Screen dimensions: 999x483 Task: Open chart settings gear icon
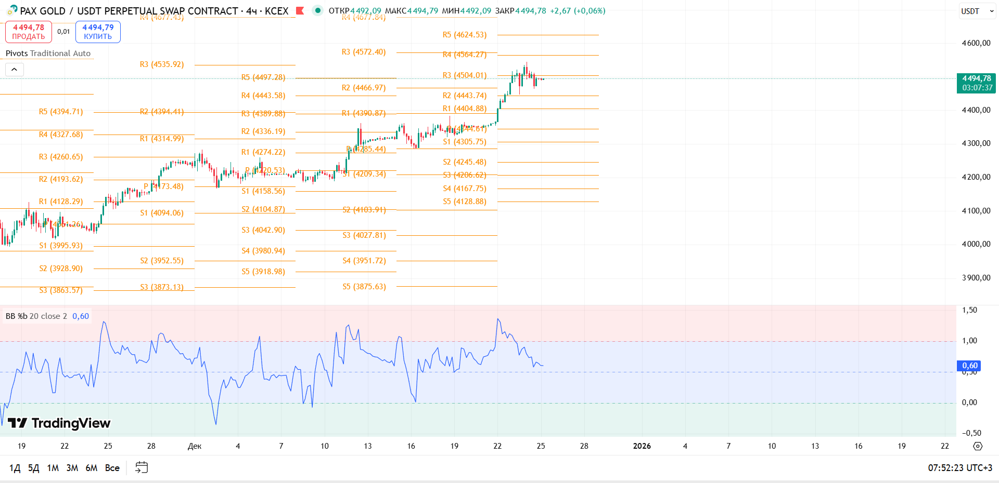[978, 446]
